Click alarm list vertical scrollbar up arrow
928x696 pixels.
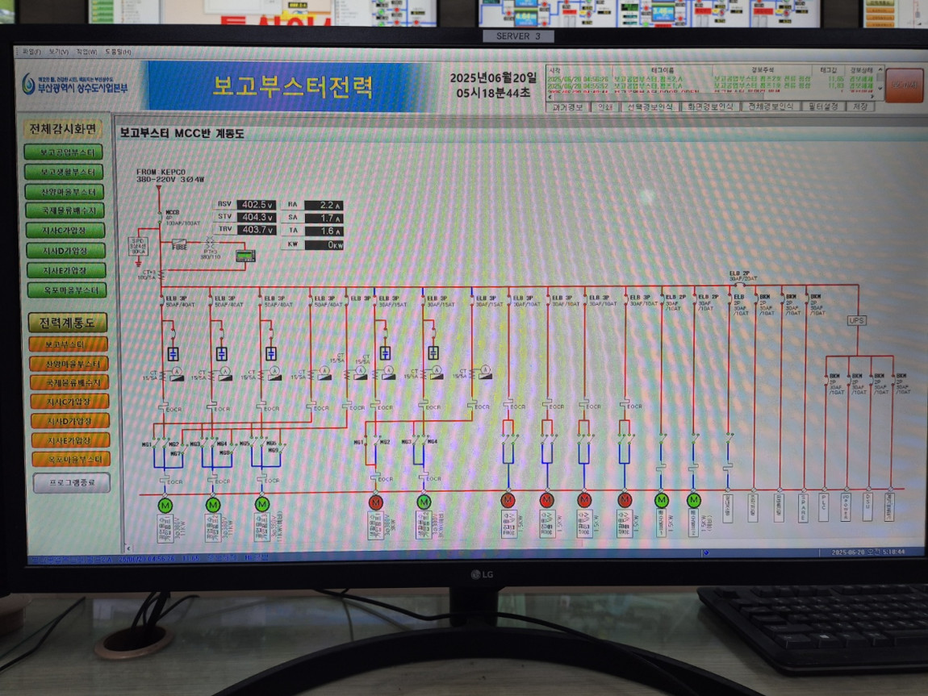880,70
